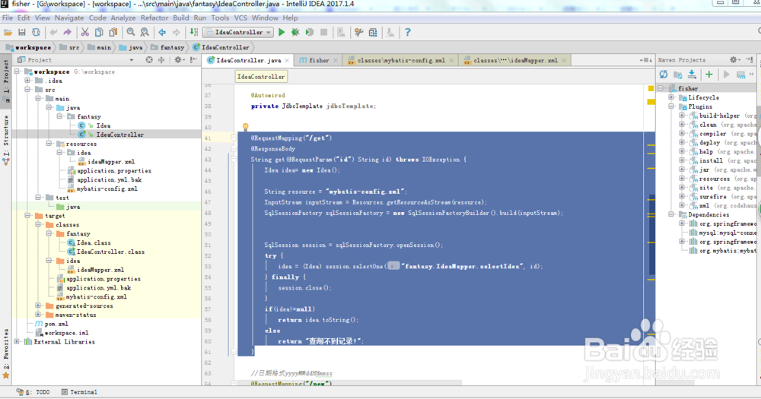Image resolution: width=761 pixels, height=399 pixels.
Task: Click the Copy toolbar icon
Action: click(99, 33)
